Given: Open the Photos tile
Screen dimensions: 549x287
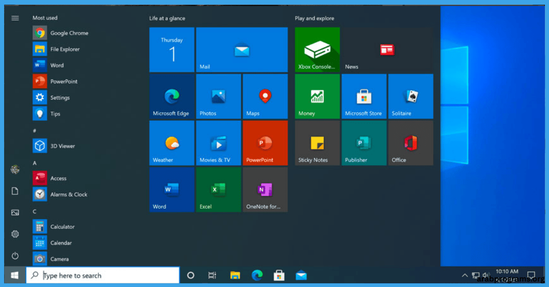Looking at the screenshot, I should click(x=218, y=96).
